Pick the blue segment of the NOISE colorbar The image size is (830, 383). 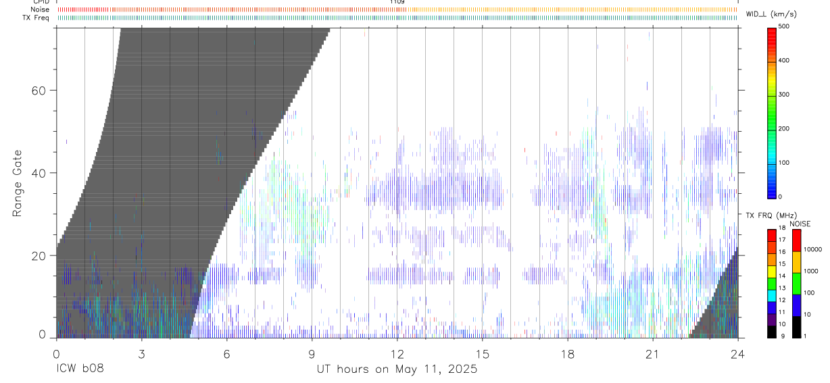(796, 305)
